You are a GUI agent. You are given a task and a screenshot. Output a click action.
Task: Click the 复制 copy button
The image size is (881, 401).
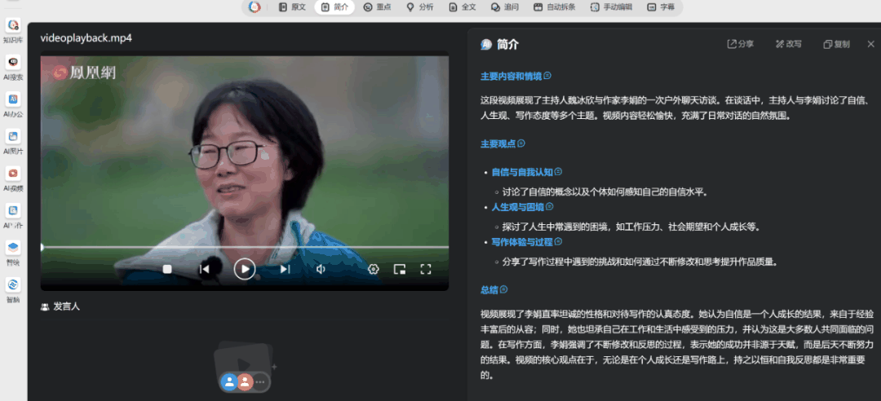pos(836,44)
